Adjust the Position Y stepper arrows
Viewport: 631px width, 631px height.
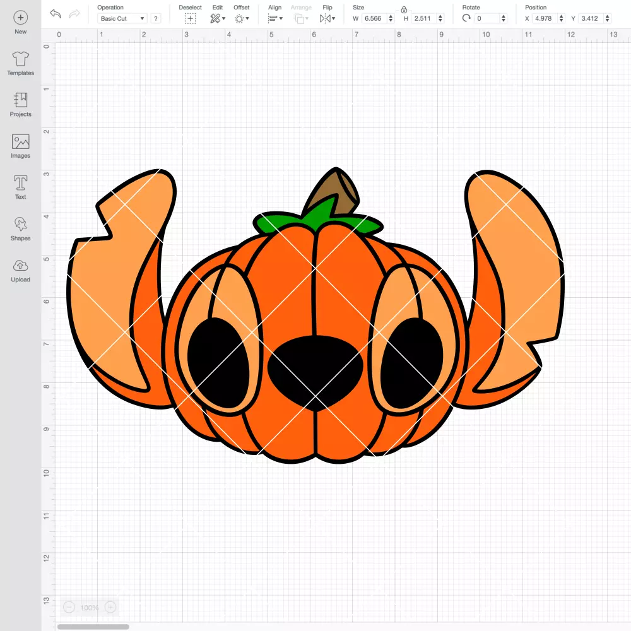coord(607,18)
